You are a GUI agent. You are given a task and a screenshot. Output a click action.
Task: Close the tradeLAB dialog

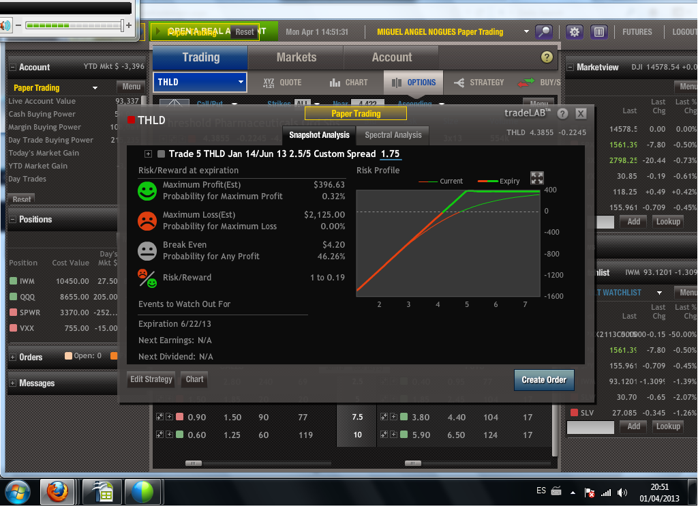pos(581,114)
